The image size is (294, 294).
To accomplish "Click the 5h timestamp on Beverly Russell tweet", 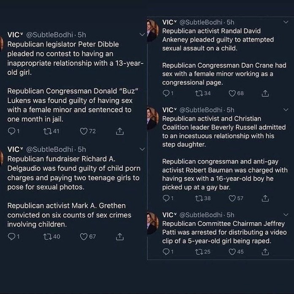I will tap(230, 110).
